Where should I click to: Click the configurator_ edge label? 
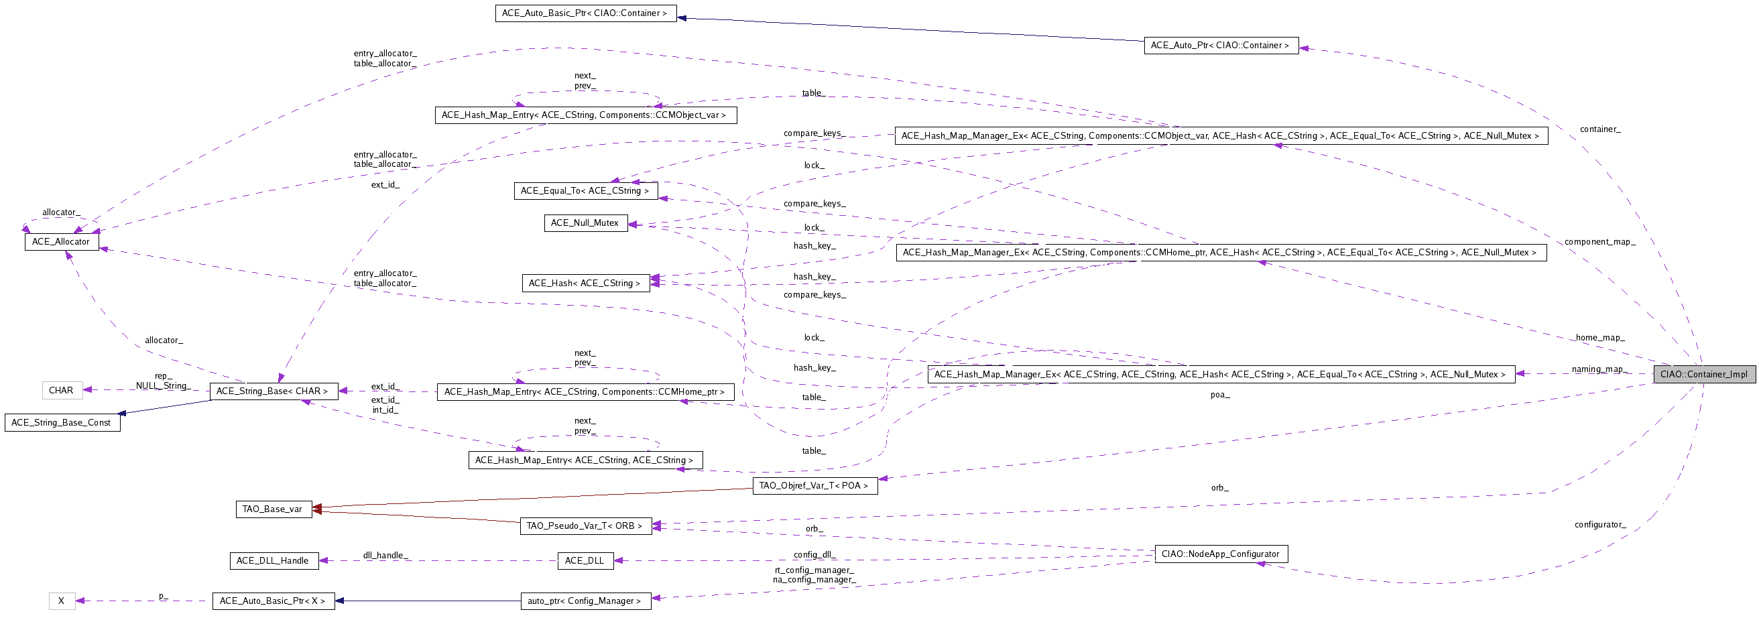[1600, 525]
